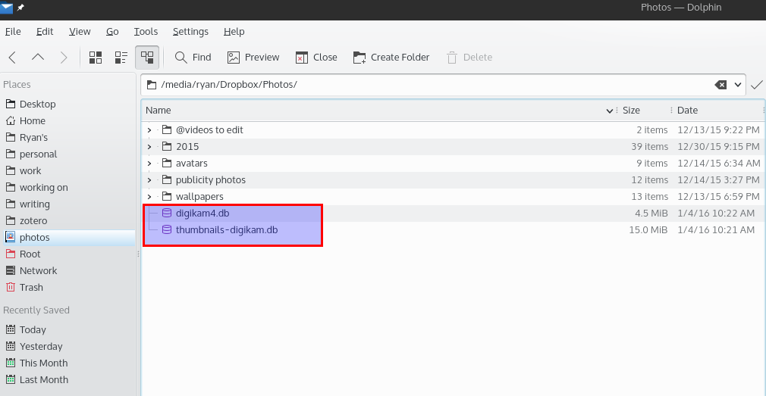766x396 pixels.
Task: Switch to Icons view mode
Action: pos(96,58)
